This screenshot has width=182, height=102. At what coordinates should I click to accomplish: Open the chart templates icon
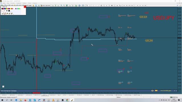click(x=83, y=5)
